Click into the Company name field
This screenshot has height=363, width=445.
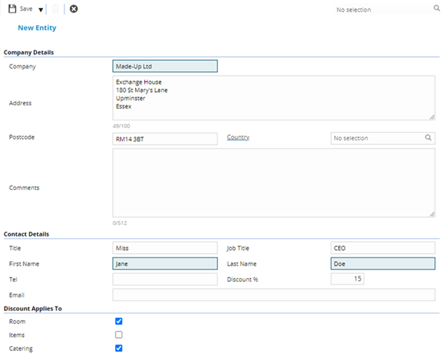(x=165, y=66)
